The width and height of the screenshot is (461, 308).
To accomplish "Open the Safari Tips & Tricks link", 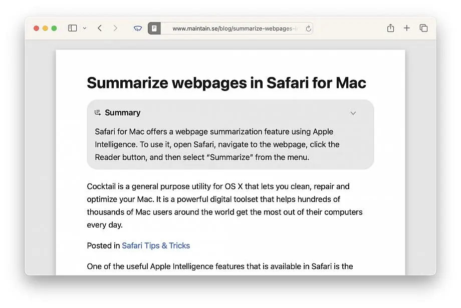I will 156,245.
